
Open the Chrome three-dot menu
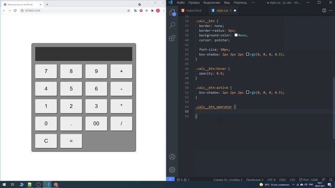pyautogui.click(x=163, y=10)
